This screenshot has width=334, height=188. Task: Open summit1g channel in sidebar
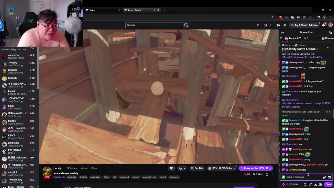click(x=18, y=57)
